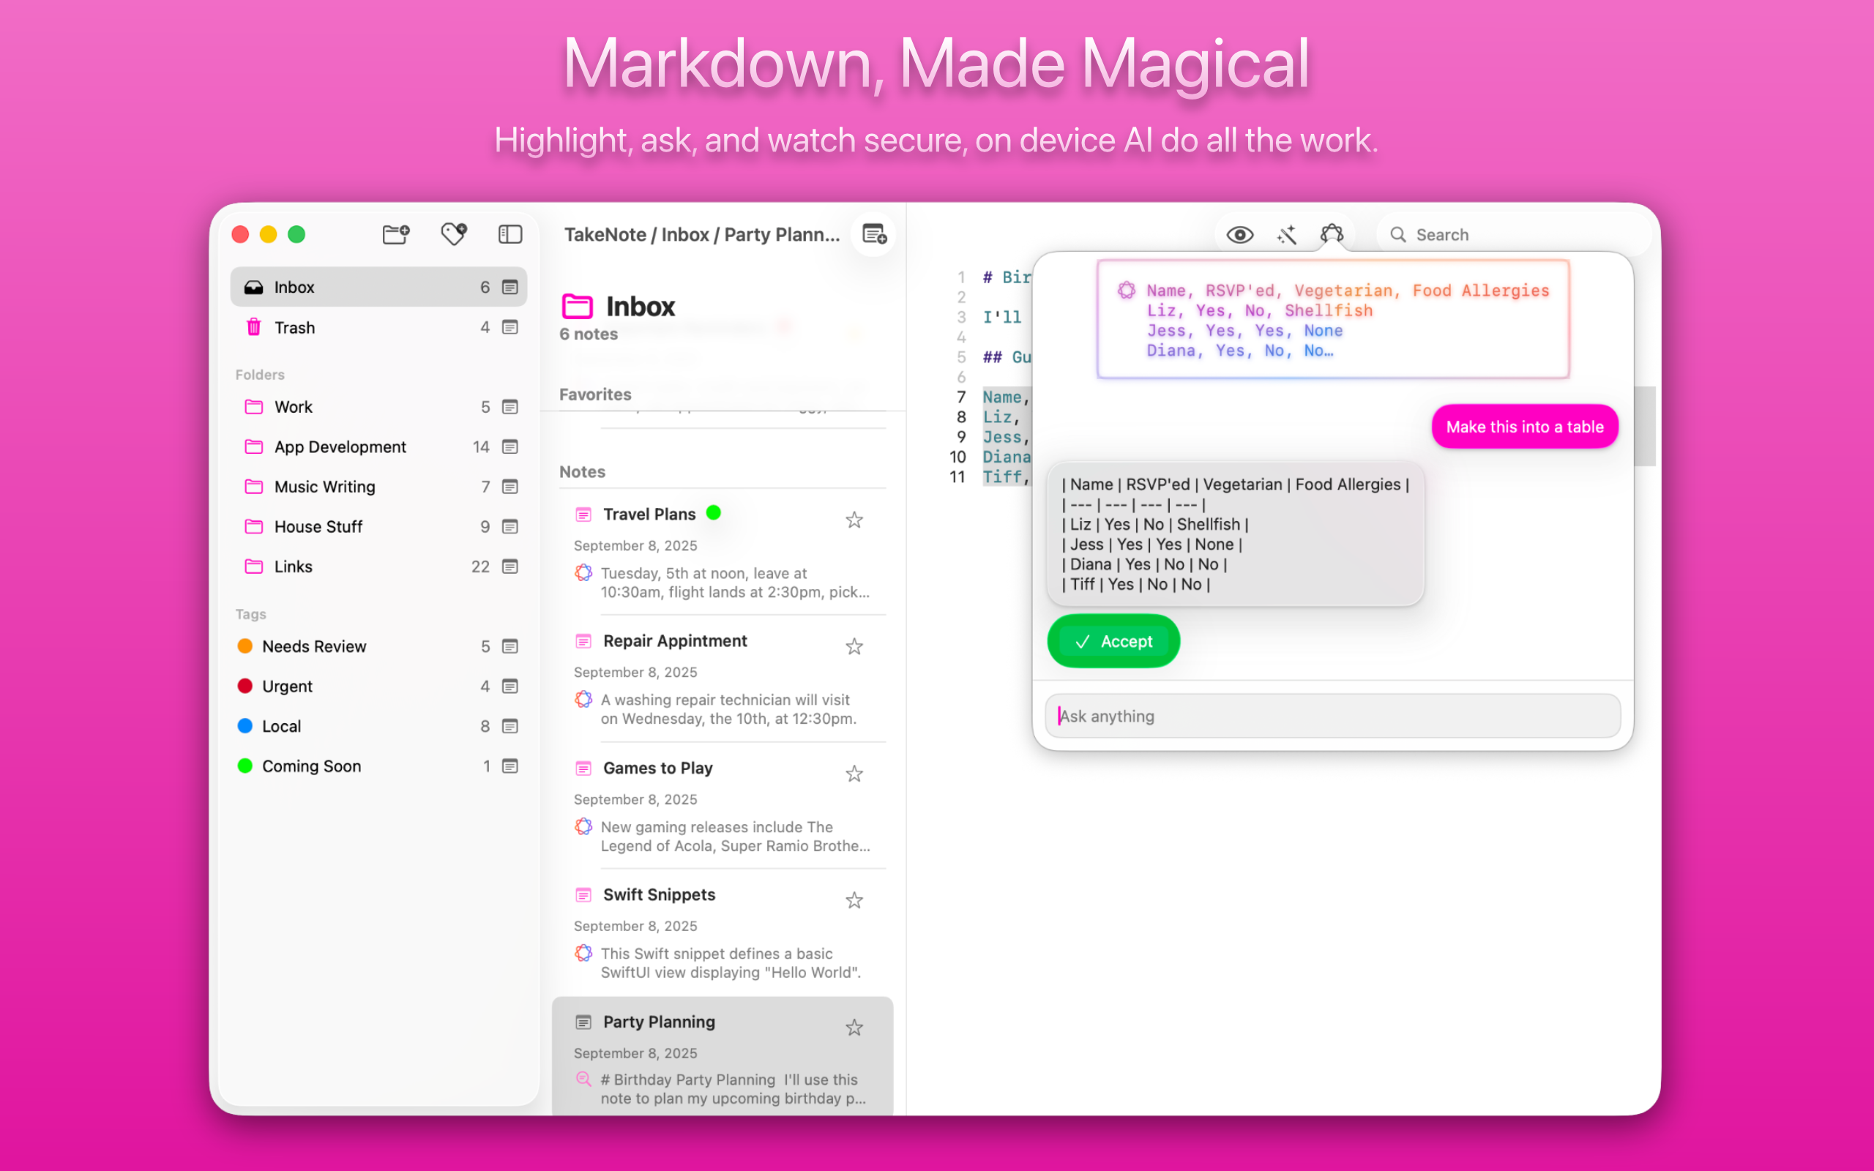Favorite the Travel Plans note star

(x=854, y=520)
